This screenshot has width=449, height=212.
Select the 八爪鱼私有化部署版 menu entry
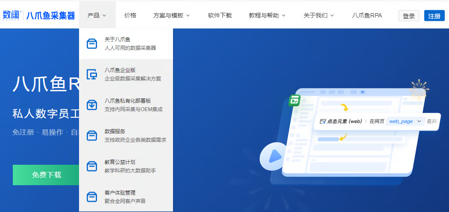126,105
